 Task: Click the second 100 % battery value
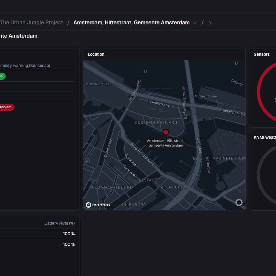pos(69,244)
